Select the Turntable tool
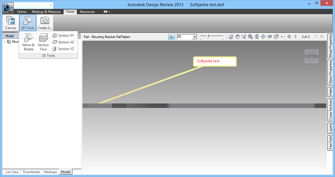335x177 pixels. (270, 37)
